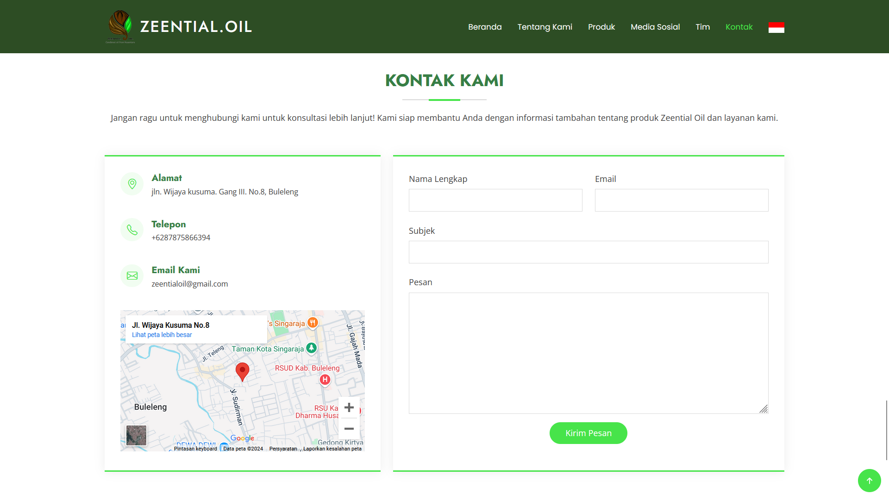This screenshot has height=500, width=889.
Task: Click the scroll-to-top arrow button
Action: point(869,481)
